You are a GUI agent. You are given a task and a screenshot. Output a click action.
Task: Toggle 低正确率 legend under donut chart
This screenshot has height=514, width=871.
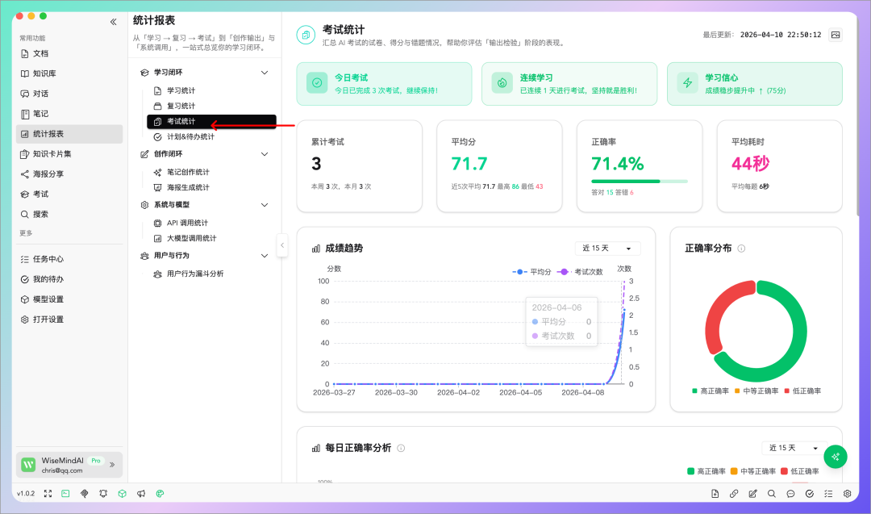[x=802, y=391]
